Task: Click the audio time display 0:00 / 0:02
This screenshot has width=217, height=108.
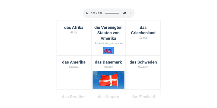Action: point(97,13)
